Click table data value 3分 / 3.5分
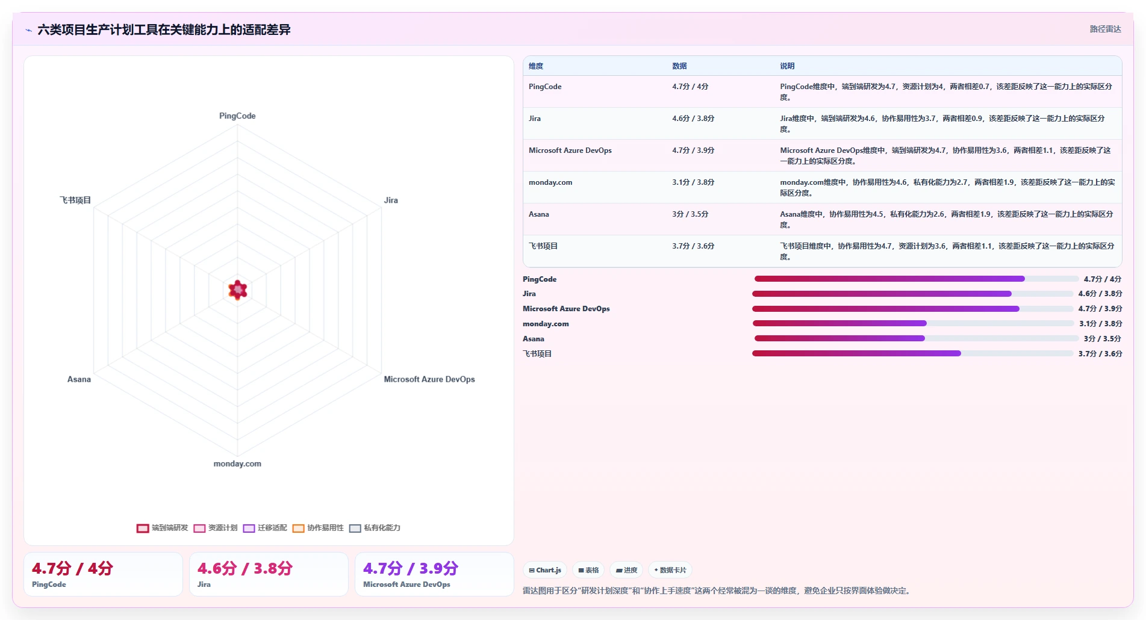The height and width of the screenshot is (620, 1146). (x=690, y=214)
